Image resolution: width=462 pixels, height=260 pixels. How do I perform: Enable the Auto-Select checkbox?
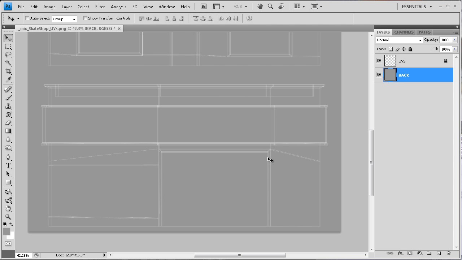[x=27, y=18]
